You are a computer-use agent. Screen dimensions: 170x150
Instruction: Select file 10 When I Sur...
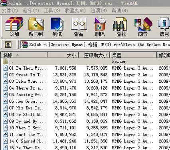[28, 128]
